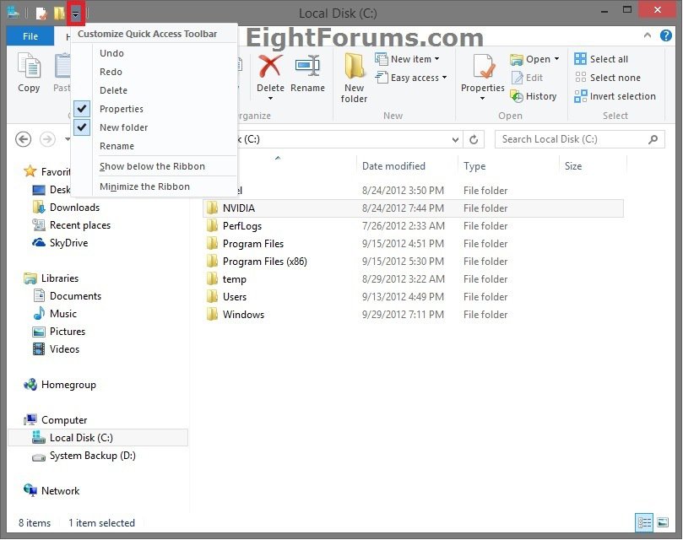Refresh the folder view with the refresh icon
Viewport: 683px width, 540px height.
pos(473,139)
